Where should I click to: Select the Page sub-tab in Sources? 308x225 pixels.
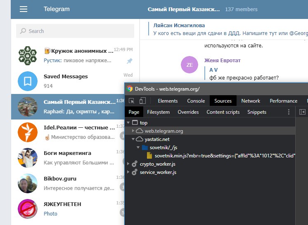pos(134,112)
